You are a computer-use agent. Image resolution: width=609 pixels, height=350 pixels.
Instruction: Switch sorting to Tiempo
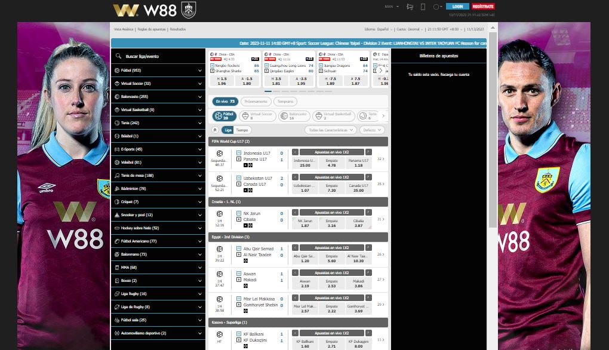(242, 130)
